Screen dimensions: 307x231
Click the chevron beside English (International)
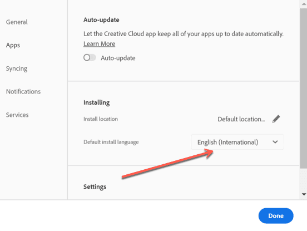coord(275,142)
